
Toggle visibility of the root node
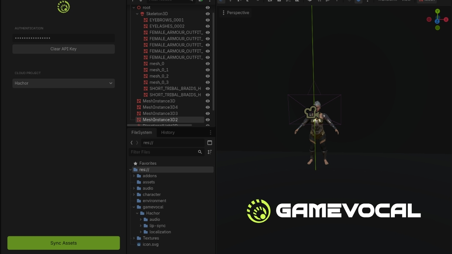tap(208, 7)
